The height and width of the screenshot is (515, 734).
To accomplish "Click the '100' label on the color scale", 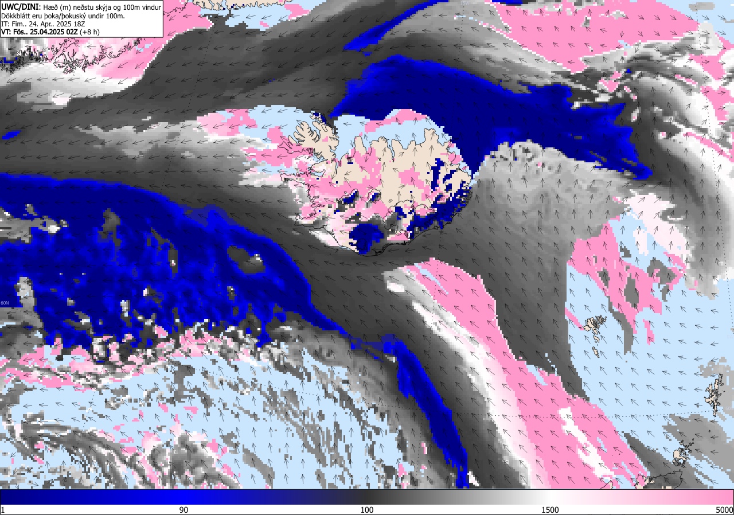I will pos(367,510).
